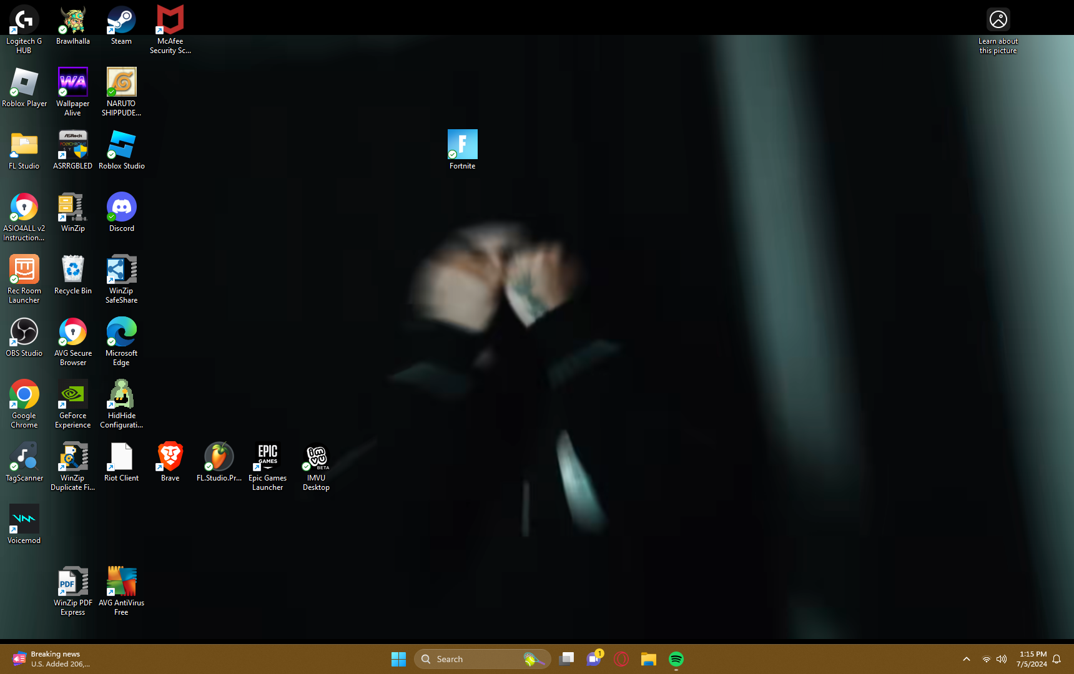Open the Windows Start menu
Viewport: 1074px width, 674px height.
pos(398,659)
